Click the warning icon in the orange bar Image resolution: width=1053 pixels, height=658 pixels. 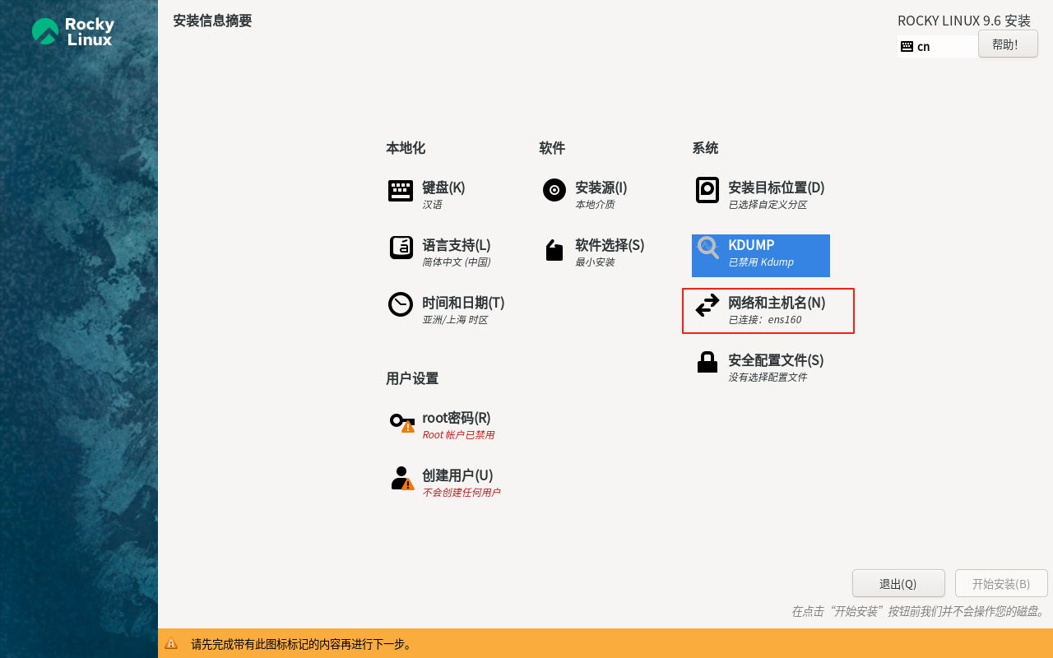(171, 643)
